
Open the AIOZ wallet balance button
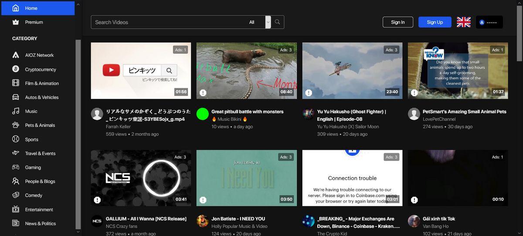point(489,22)
